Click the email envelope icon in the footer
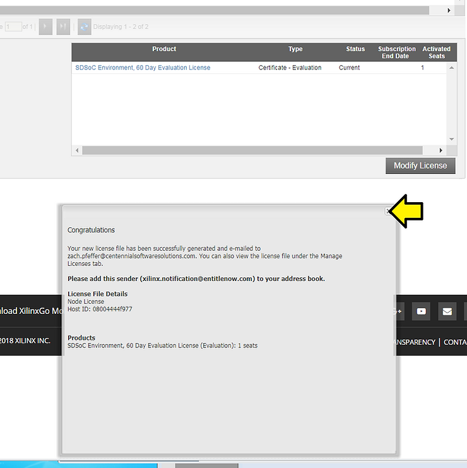Image resolution: width=467 pixels, height=468 pixels. (x=447, y=311)
